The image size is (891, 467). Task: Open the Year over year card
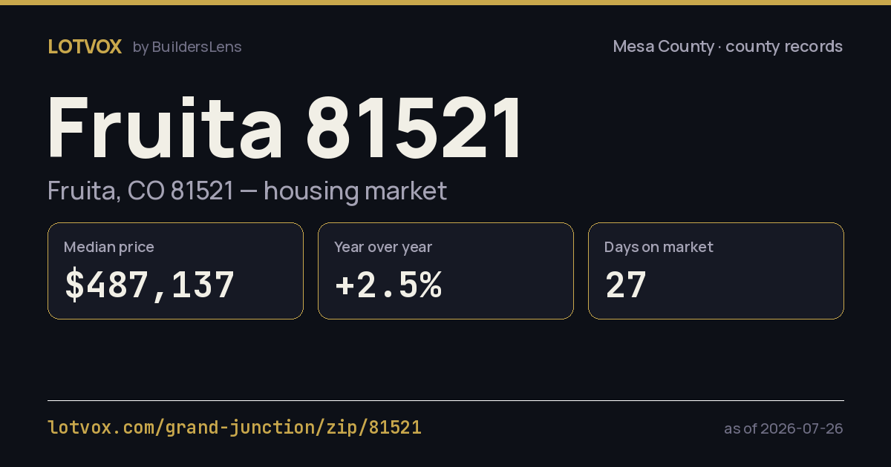(446, 271)
